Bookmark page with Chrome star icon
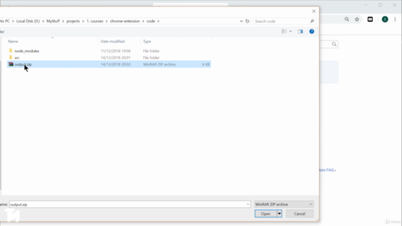Image resolution: width=402 pixels, height=226 pixels. pyautogui.click(x=357, y=19)
